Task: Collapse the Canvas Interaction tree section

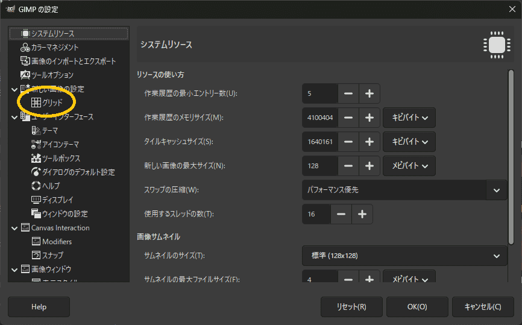Action: point(14,228)
